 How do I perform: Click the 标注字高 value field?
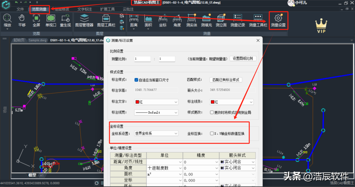point(156,90)
